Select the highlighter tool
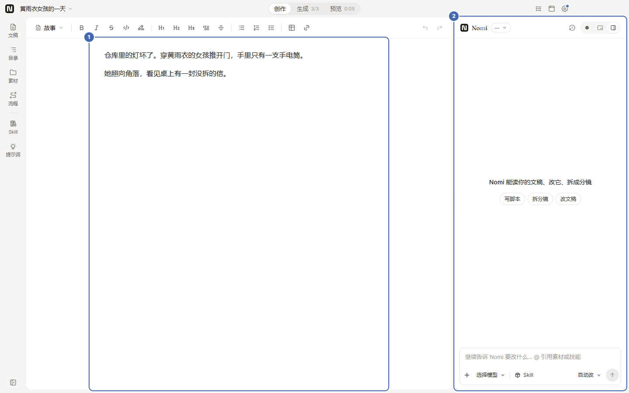Image resolution: width=629 pixels, height=393 pixels. 141,28
